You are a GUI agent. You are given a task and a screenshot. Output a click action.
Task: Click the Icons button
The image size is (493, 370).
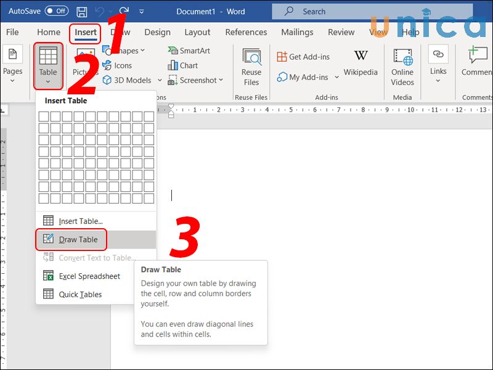(x=117, y=65)
